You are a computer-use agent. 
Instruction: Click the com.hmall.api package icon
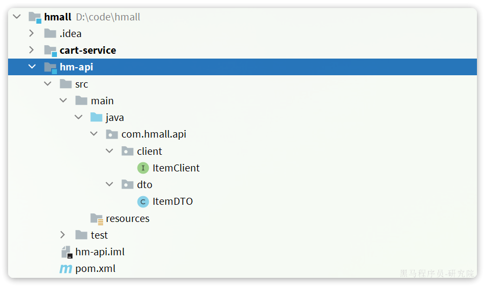point(112,134)
